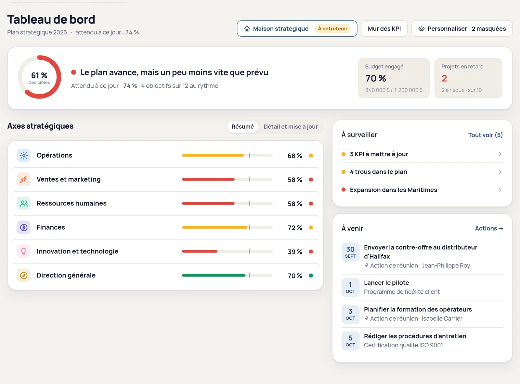The height and width of the screenshot is (384, 520).
Task: Switch to Détail et mise à jour tab
Action: click(291, 127)
